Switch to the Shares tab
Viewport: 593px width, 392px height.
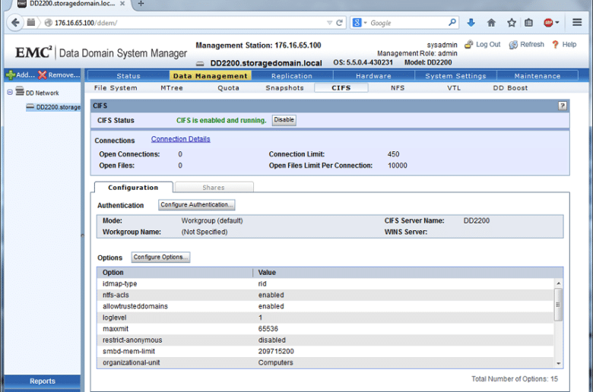click(214, 188)
